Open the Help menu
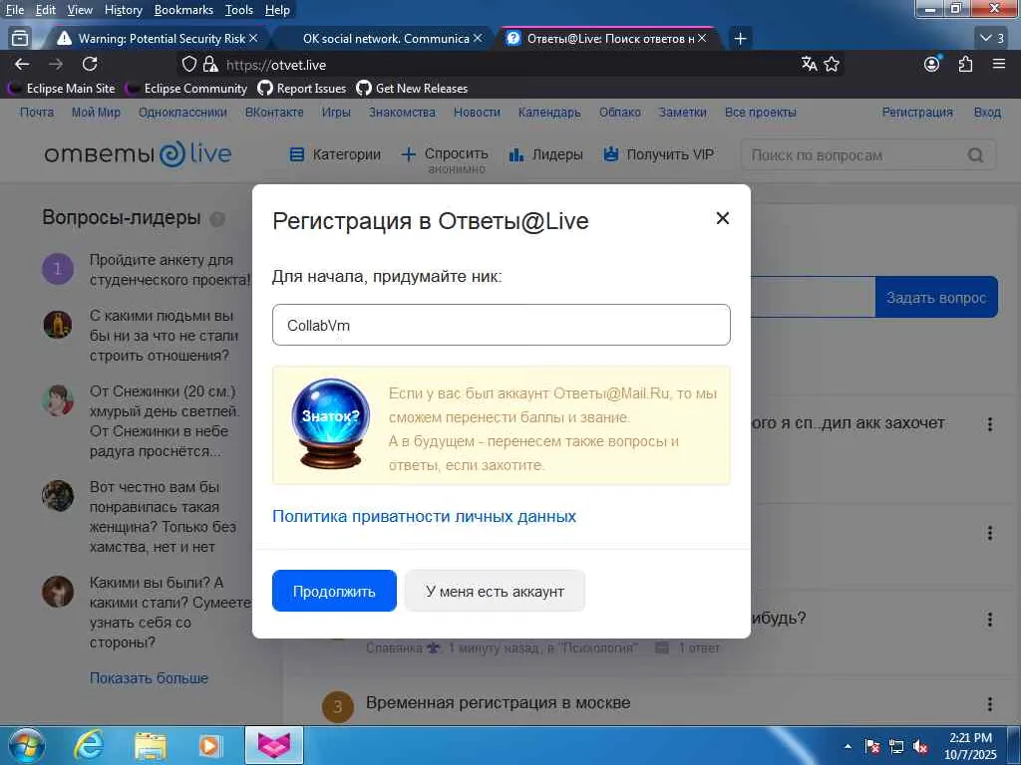The height and width of the screenshot is (765, 1021). pos(277,10)
